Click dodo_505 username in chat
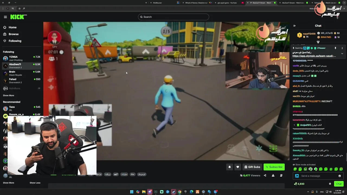Screen dimensions: 347x195 pyautogui.click(x=298, y=71)
